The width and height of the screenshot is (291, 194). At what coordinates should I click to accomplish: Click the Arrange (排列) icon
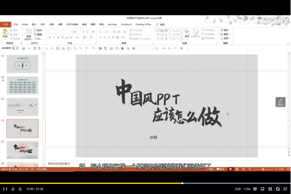click(x=187, y=32)
